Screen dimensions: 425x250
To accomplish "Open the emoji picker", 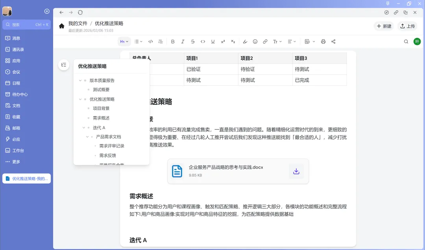I will (x=255, y=41).
